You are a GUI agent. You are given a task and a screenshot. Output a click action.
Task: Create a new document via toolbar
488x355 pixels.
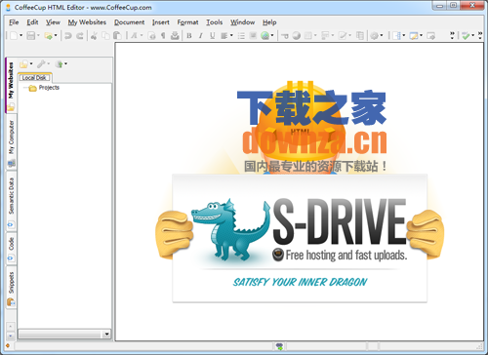(14, 35)
